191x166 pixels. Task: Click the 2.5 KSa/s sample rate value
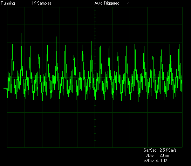(x=168, y=150)
